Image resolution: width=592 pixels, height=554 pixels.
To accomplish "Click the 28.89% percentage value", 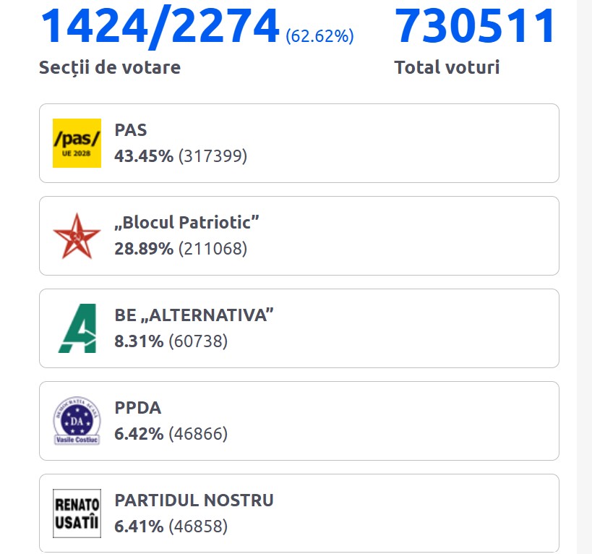I will click(144, 248).
